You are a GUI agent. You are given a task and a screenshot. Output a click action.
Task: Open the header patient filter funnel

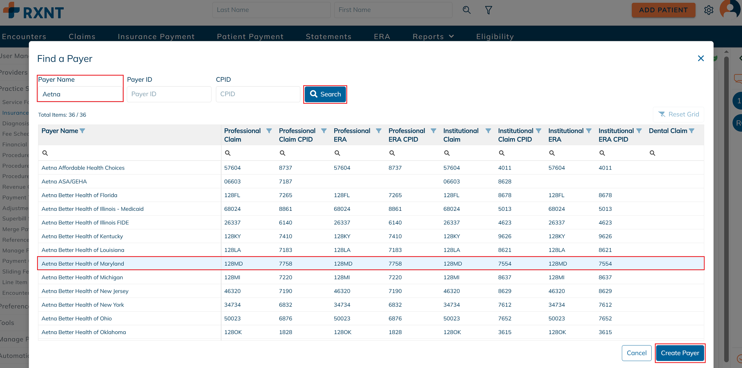(x=488, y=10)
